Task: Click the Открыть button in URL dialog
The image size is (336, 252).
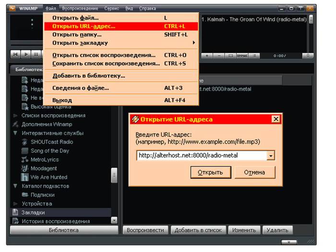Action: 211,172
